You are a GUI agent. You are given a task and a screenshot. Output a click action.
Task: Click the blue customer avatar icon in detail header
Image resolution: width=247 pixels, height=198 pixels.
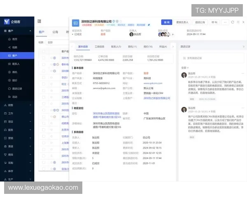[x=76, y=23]
